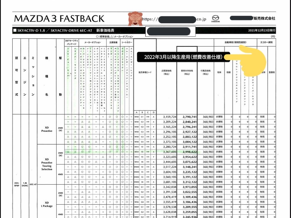
Task: Click the vehicle price 2,790,741
Action: (x=190, y=117)
